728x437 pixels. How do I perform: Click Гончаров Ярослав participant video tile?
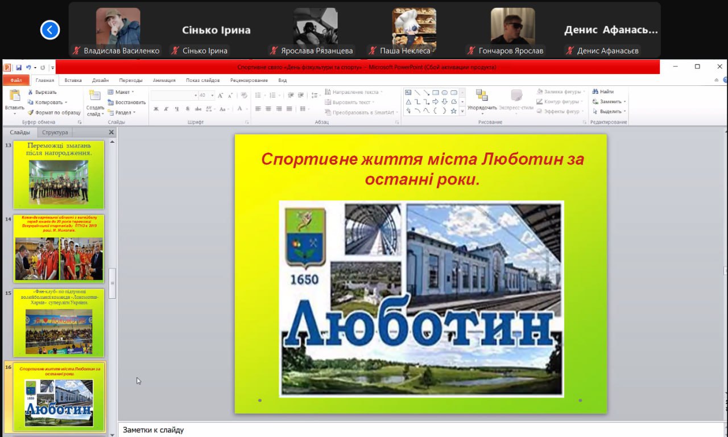click(x=512, y=30)
